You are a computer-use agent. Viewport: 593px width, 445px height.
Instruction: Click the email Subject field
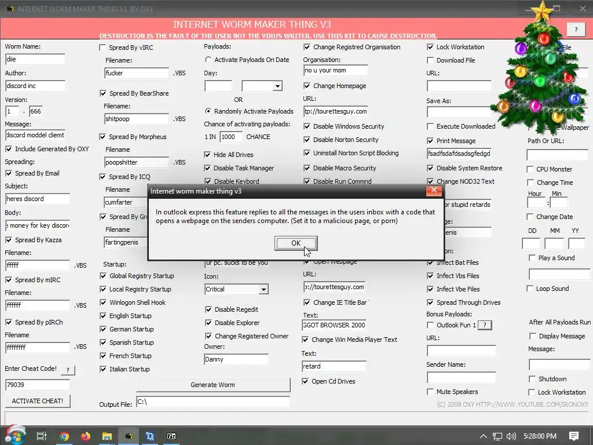click(x=38, y=199)
